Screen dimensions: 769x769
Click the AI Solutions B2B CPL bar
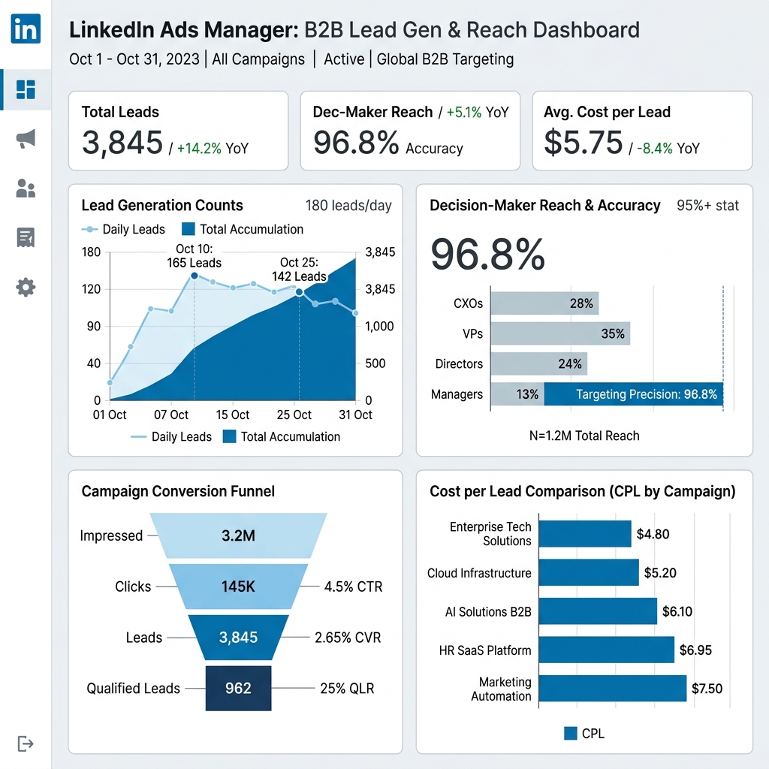point(598,611)
